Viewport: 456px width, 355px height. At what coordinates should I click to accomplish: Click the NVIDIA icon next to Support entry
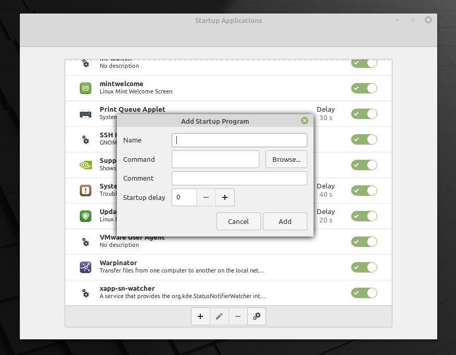coord(85,164)
